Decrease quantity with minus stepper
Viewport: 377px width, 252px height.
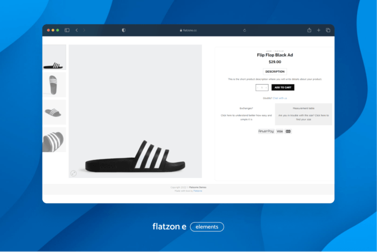[257, 88]
